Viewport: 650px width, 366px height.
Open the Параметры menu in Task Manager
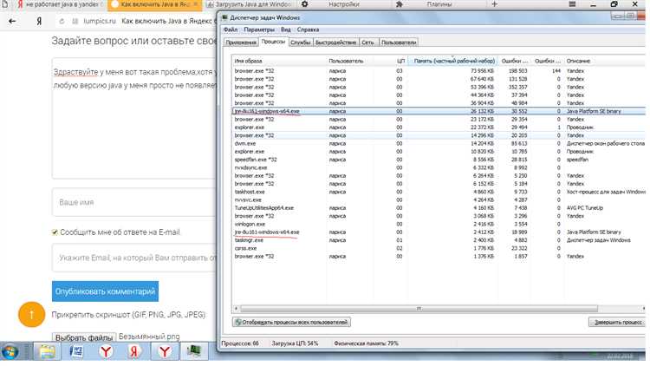coord(259,29)
